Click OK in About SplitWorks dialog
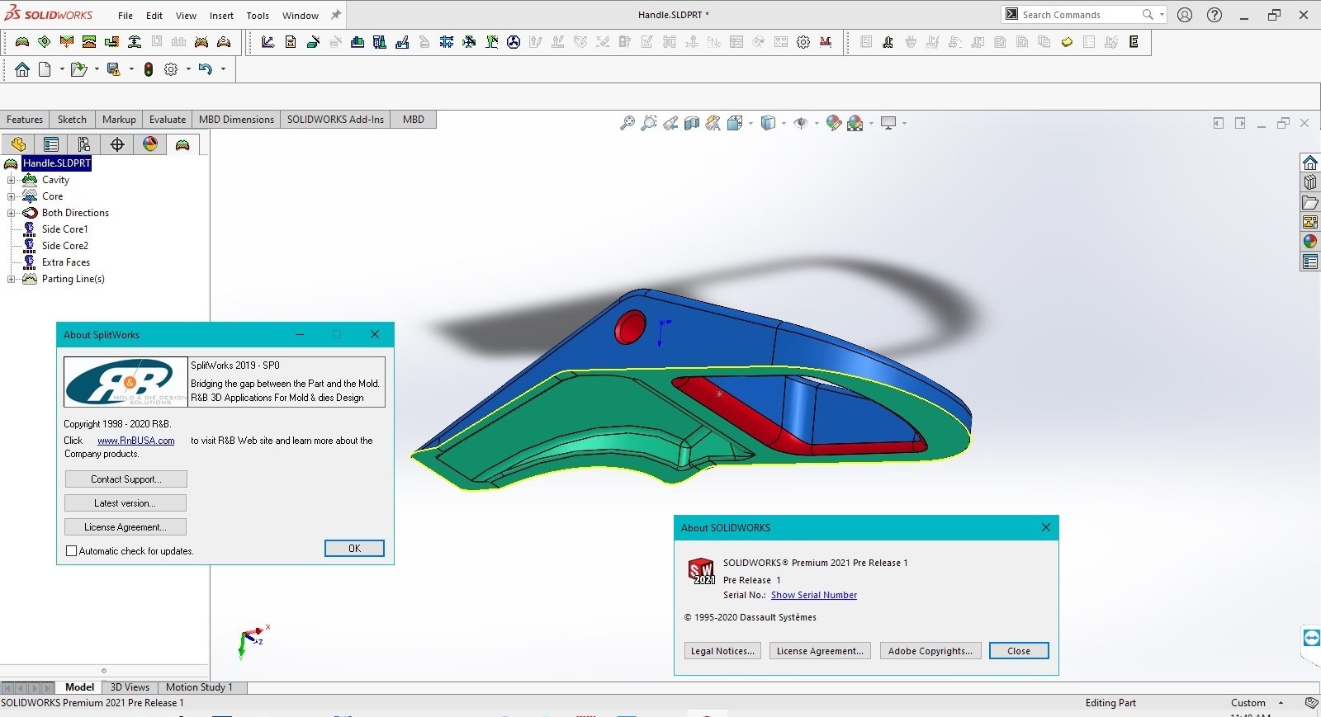 tap(354, 549)
